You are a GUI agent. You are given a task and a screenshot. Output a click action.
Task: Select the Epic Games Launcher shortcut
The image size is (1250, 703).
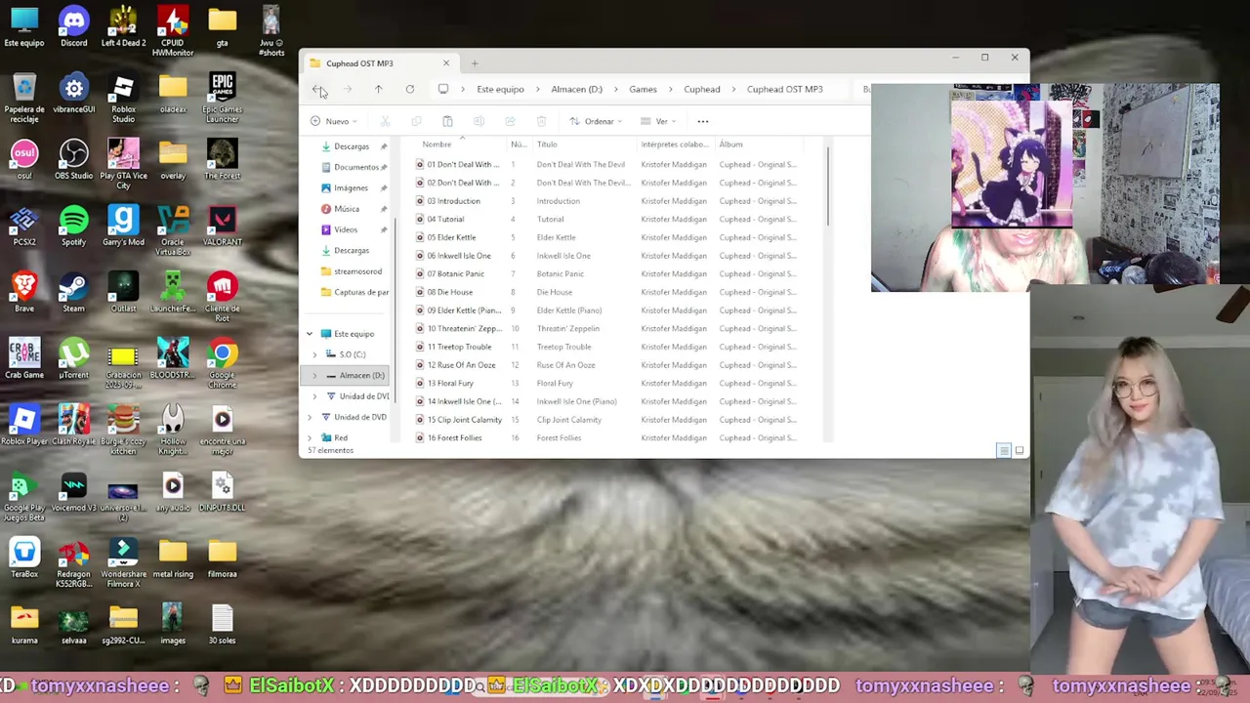pyautogui.click(x=222, y=98)
